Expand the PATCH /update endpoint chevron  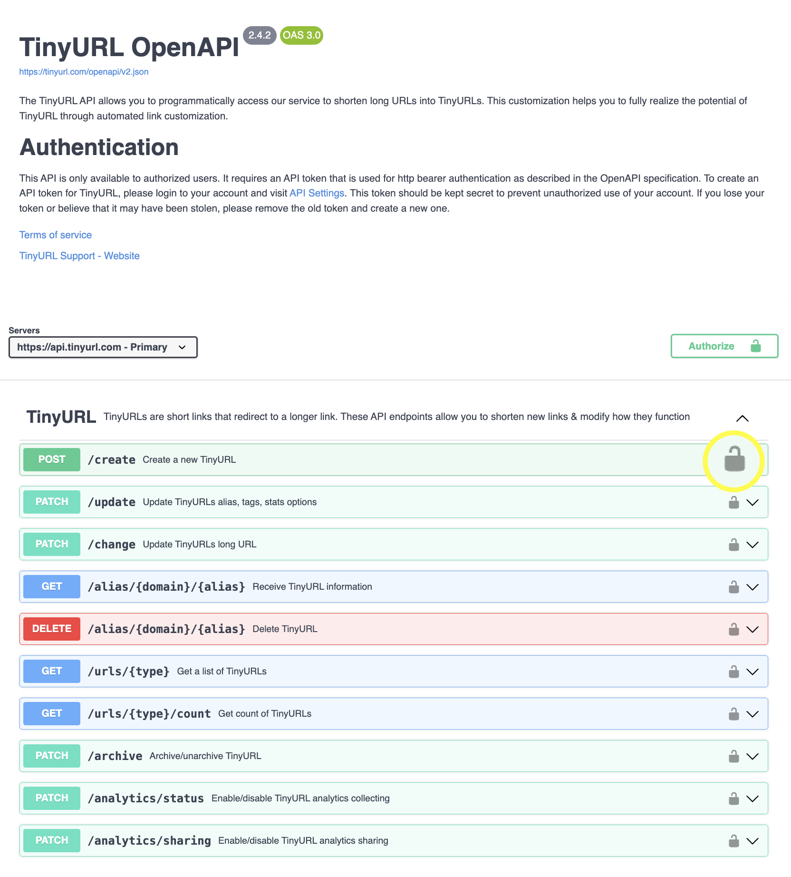[x=752, y=502]
